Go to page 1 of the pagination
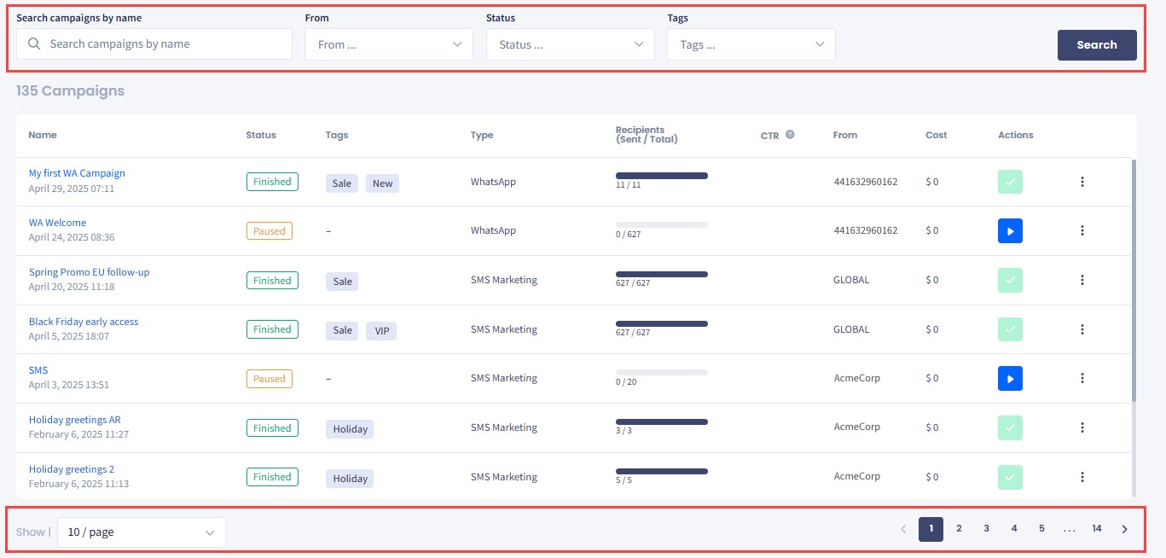 tap(931, 529)
